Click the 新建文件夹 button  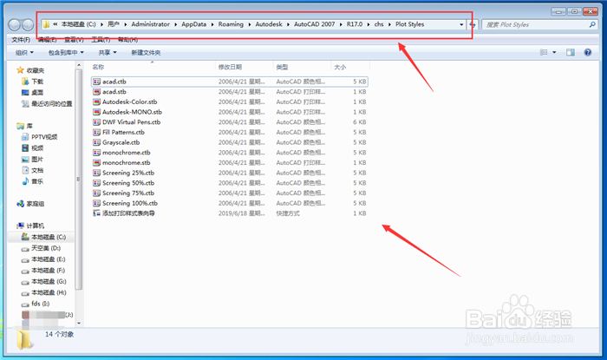coord(146,52)
